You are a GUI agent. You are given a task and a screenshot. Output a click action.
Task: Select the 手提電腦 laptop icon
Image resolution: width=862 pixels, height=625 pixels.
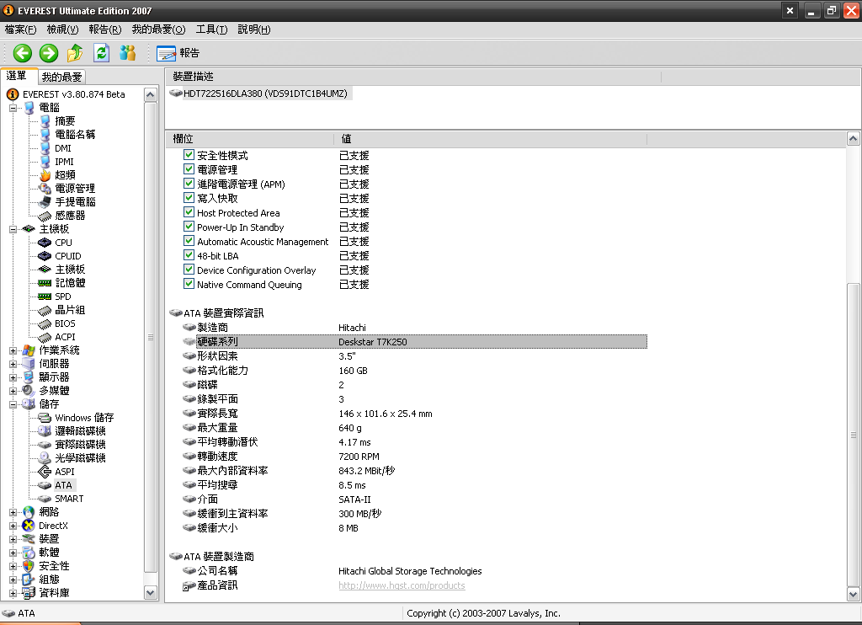[x=45, y=202]
